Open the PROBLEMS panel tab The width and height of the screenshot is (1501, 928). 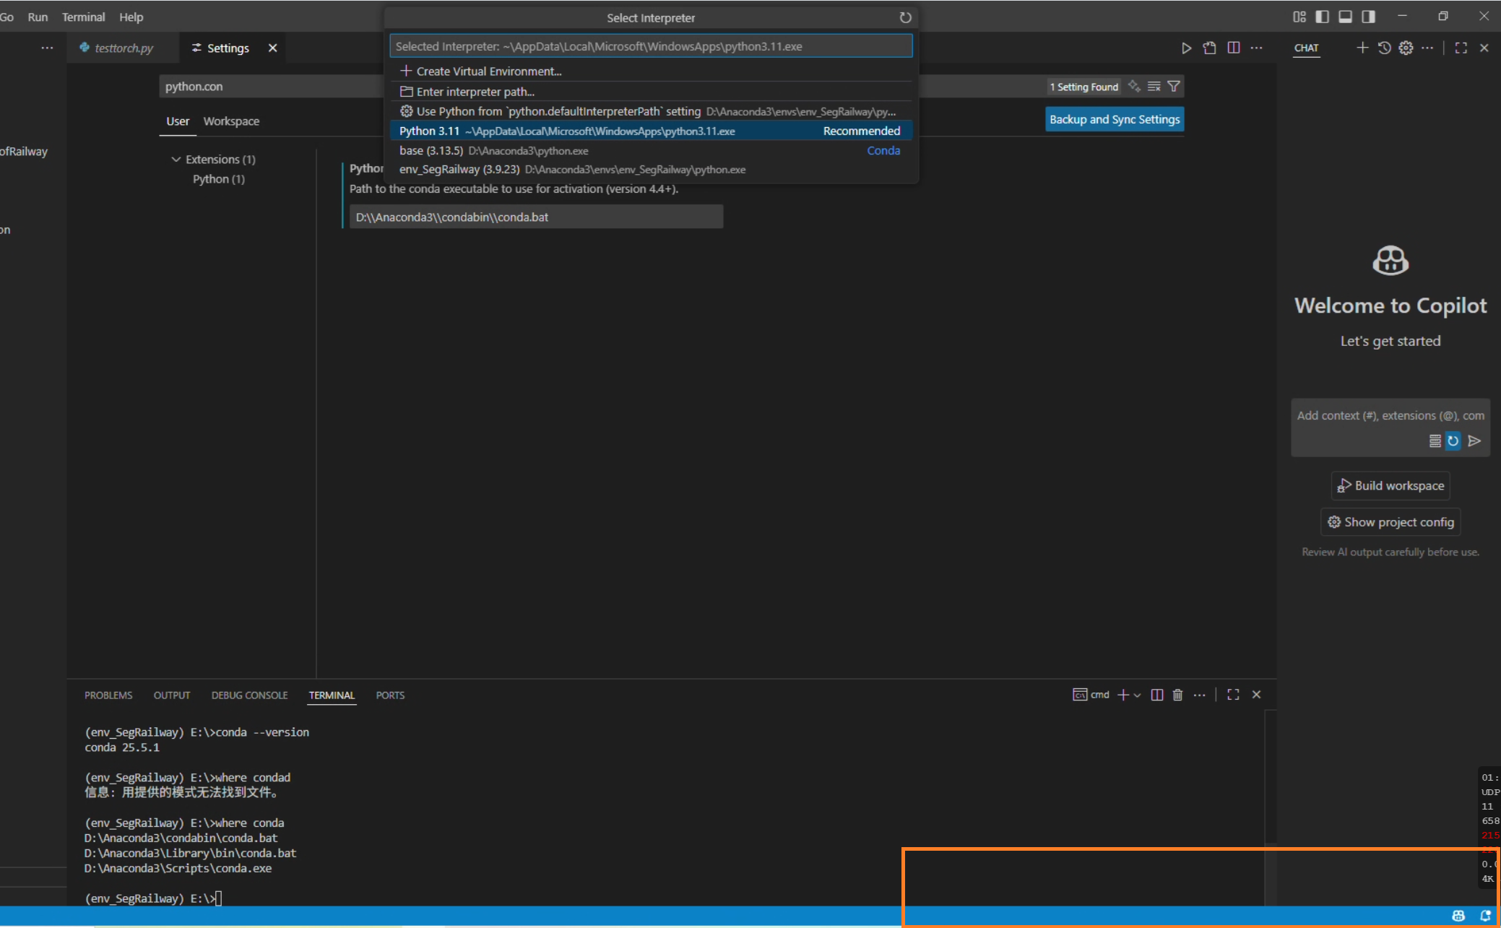[x=108, y=695]
